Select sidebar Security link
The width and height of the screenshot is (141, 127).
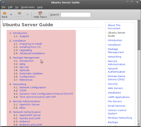pos(113,84)
